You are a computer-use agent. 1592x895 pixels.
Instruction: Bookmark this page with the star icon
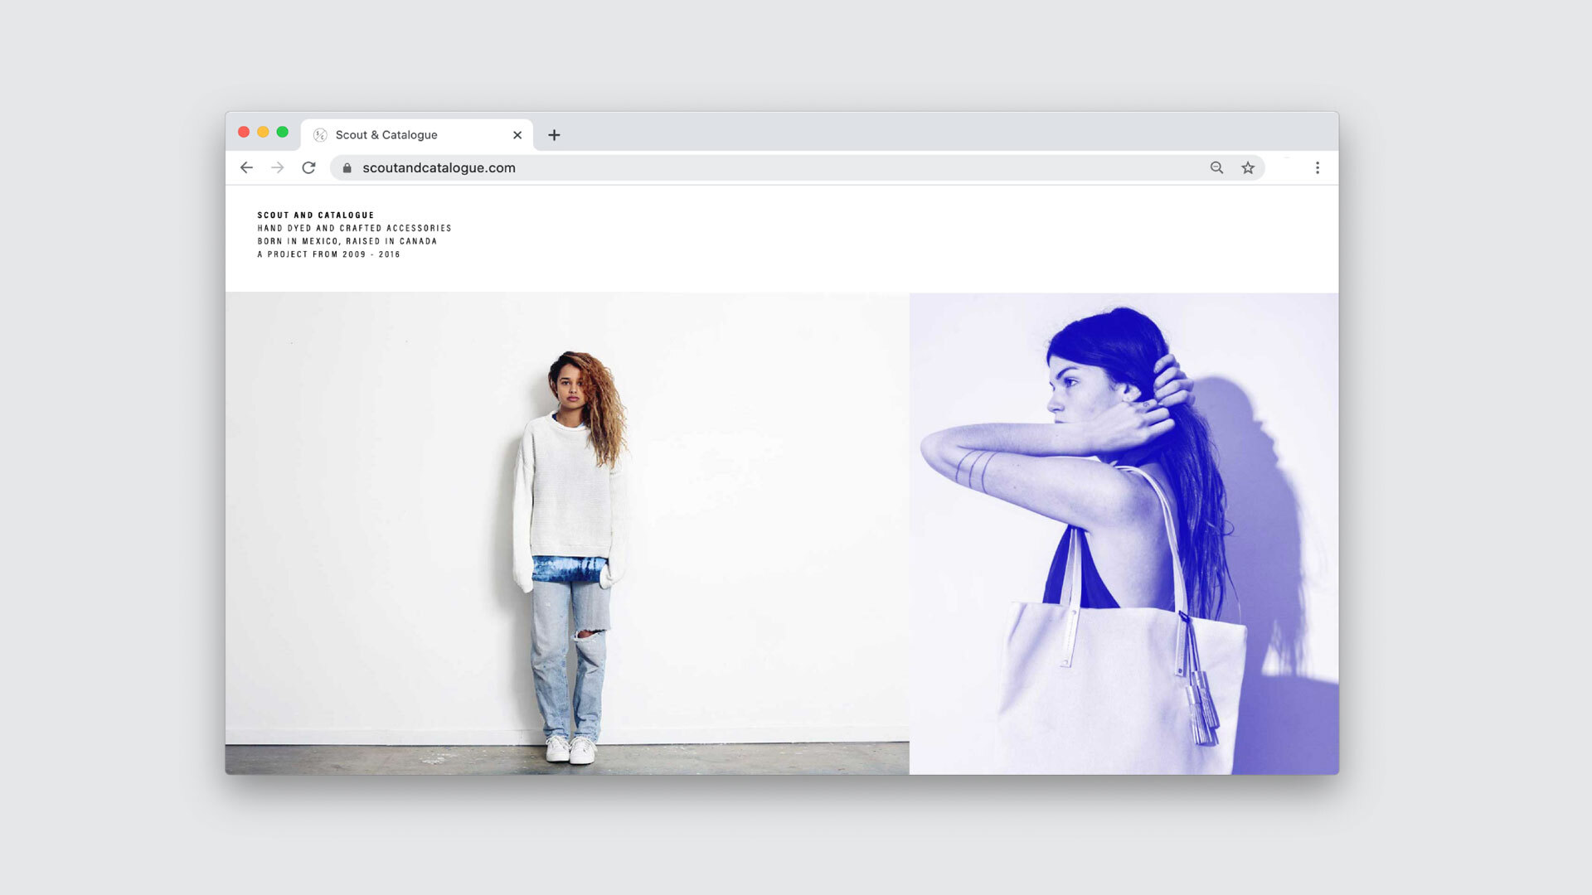tap(1248, 167)
